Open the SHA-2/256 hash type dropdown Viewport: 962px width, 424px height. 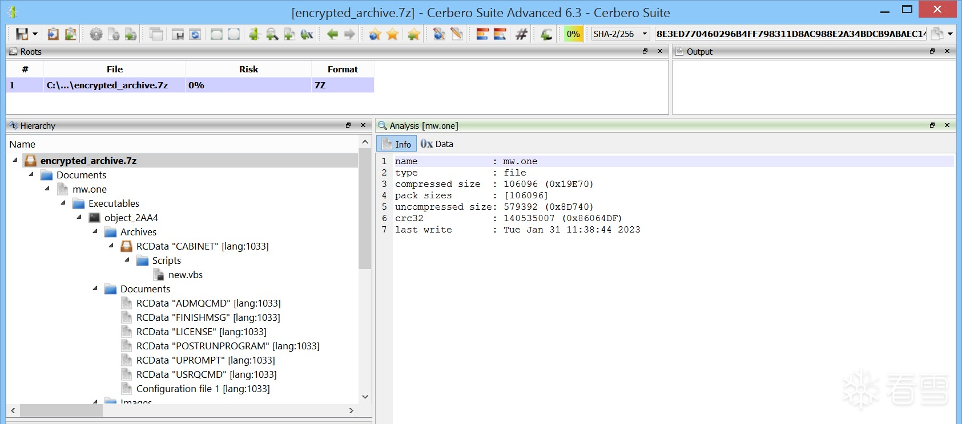coord(645,34)
